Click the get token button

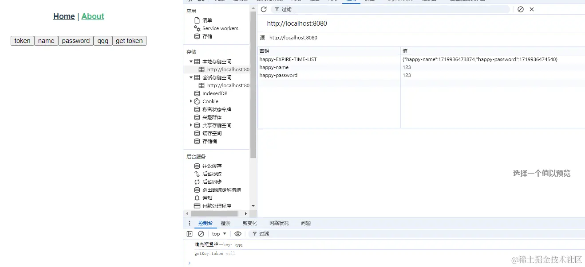point(129,41)
